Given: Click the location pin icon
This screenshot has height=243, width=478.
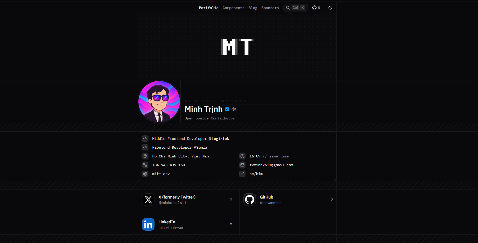Looking at the screenshot, I should (x=145, y=156).
